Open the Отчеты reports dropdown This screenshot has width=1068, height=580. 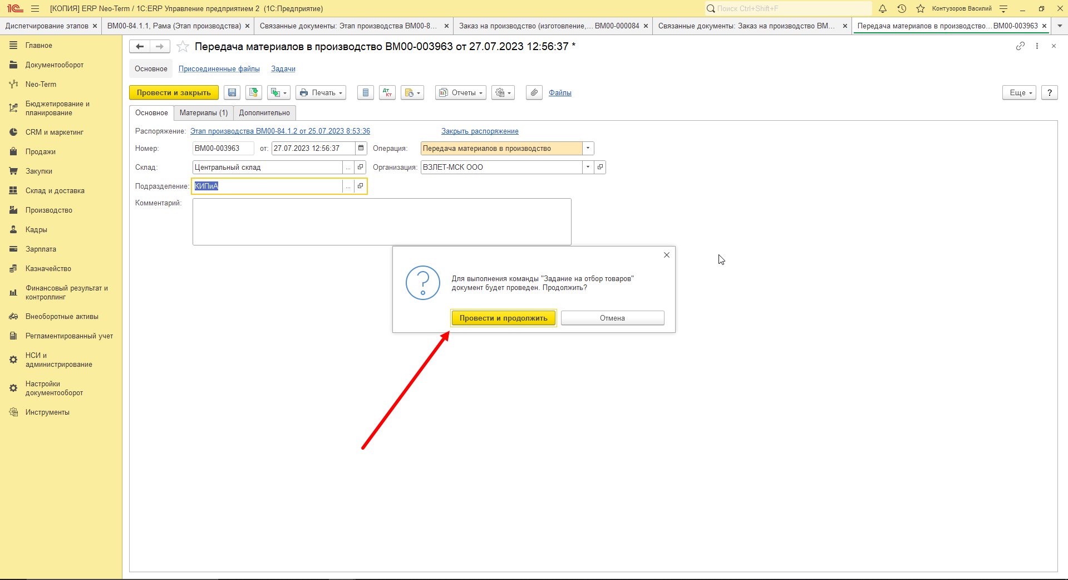tap(460, 93)
